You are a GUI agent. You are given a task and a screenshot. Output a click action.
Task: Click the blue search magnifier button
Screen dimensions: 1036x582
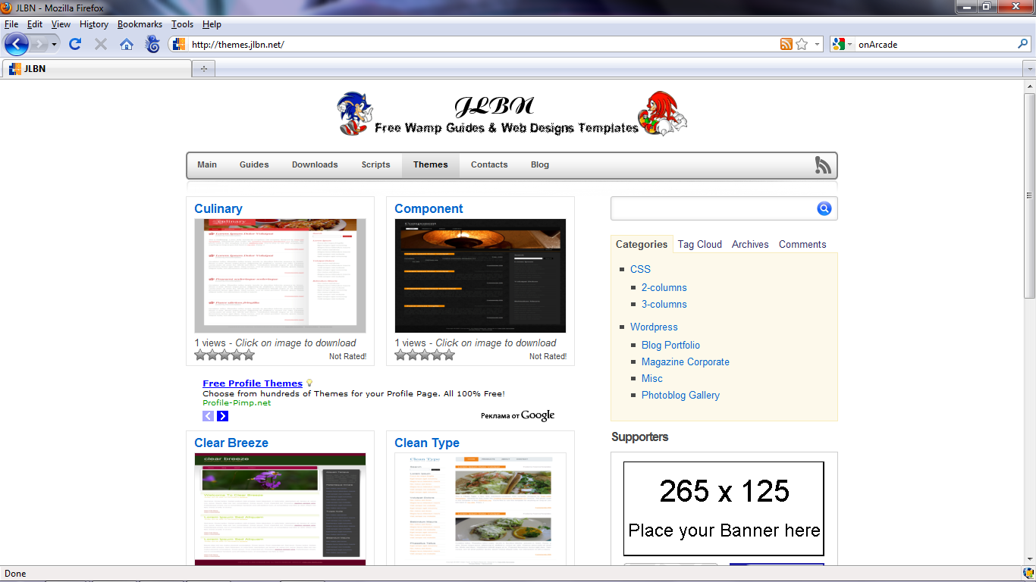824,208
